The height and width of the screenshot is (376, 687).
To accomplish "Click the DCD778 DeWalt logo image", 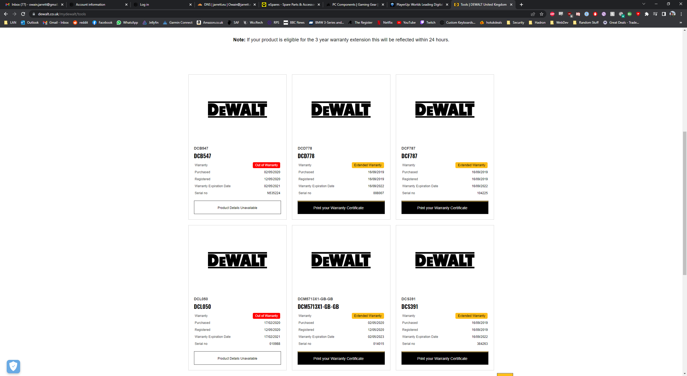I will [341, 109].
